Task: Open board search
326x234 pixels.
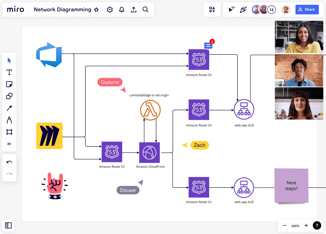Action: pyautogui.click(x=145, y=10)
